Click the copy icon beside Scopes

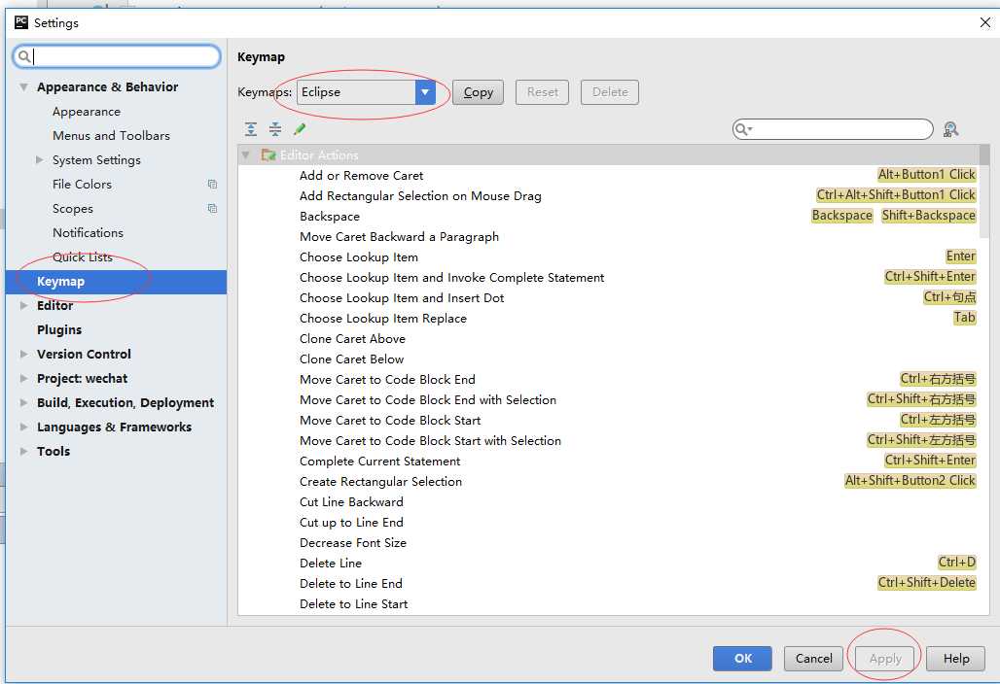pos(212,208)
